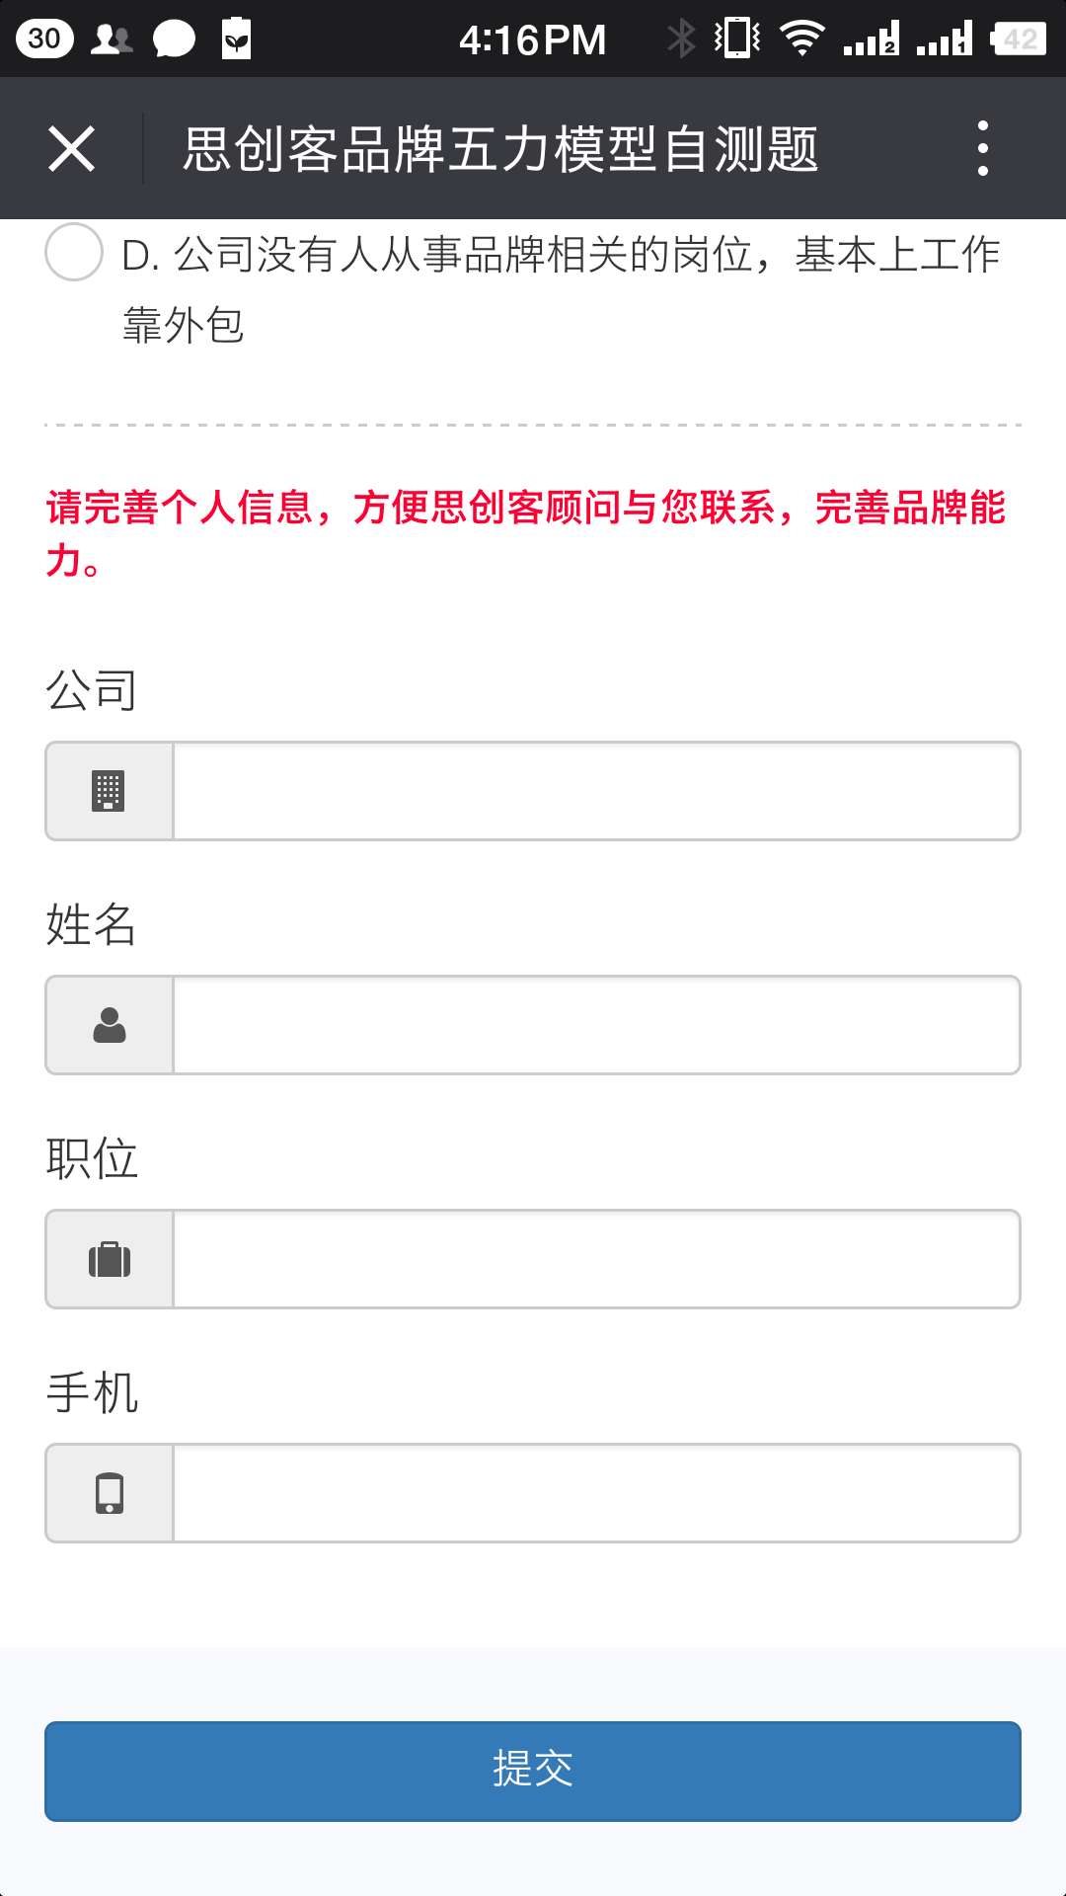Select radio option D about outsourcing
This screenshot has width=1066, height=1896.
[x=74, y=253]
